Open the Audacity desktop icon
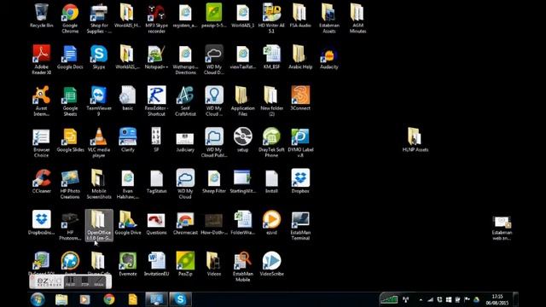The image size is (546, 307). coord(328,57)
